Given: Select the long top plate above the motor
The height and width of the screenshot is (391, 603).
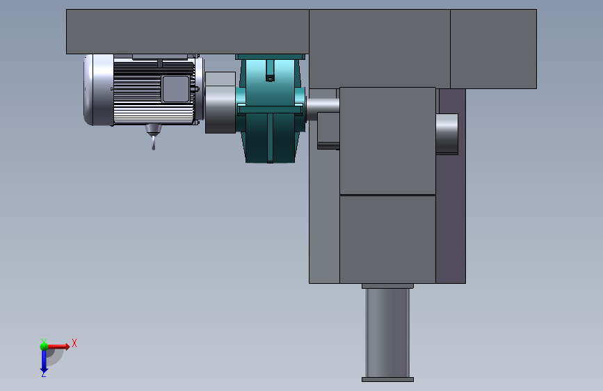Looking at the screenshot, I should click(188, 31).
